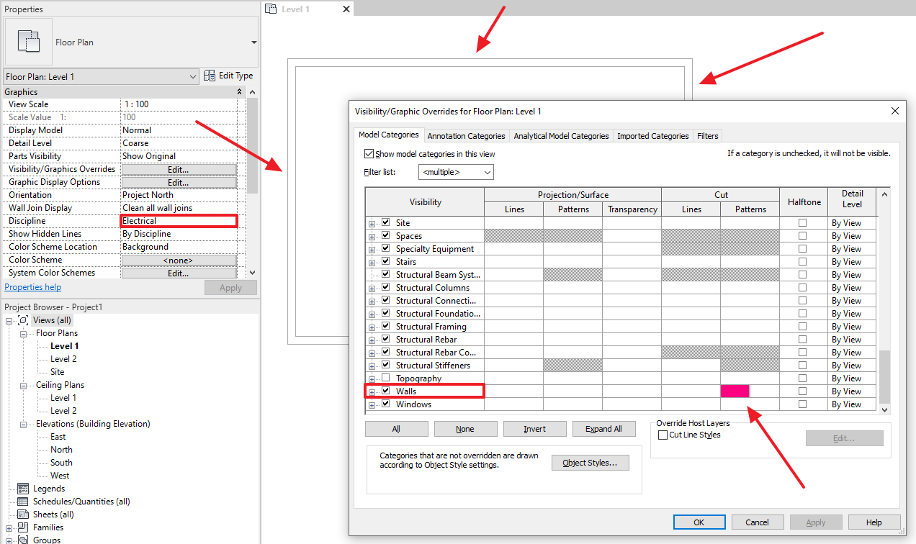The width and height of the screenshot is (916, 544).
Task: Select the Site floor plan view
Action: point(58,372)
